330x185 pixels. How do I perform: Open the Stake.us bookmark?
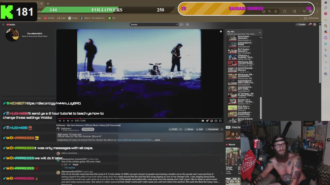click(93, 18)
